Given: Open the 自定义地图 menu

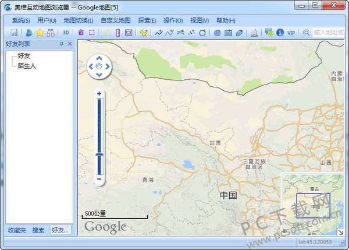Looking at the screenshot, I should tap(115, 20).
